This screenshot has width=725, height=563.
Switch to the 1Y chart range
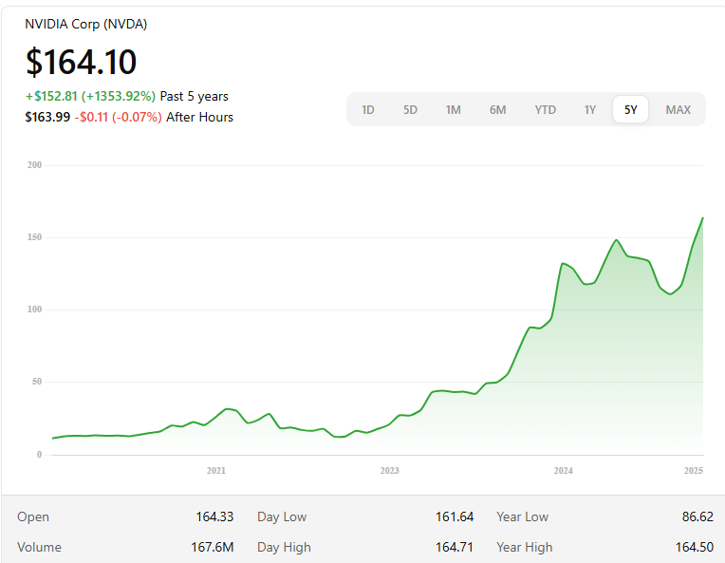590,110
